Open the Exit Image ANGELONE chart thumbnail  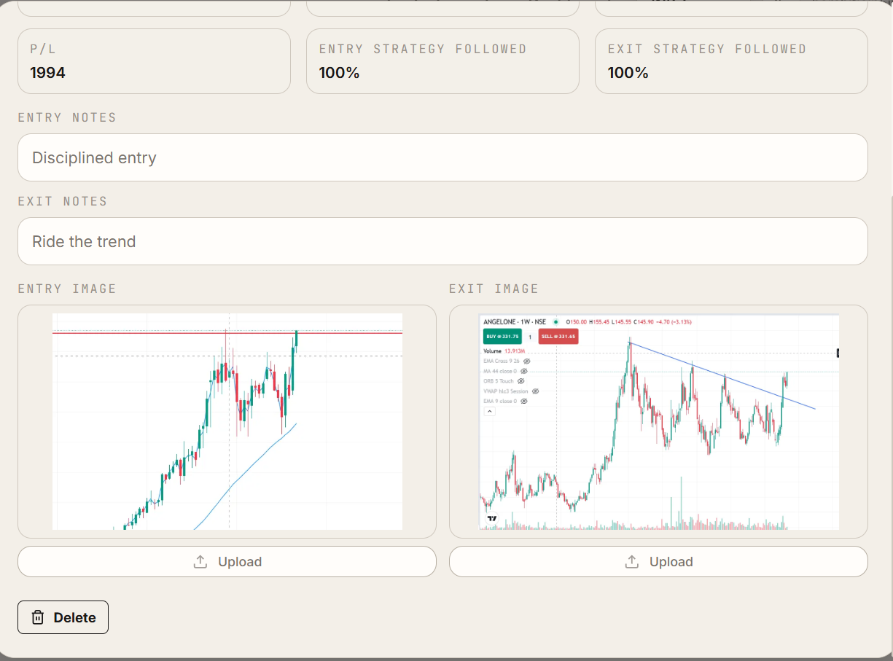point(659,421)
